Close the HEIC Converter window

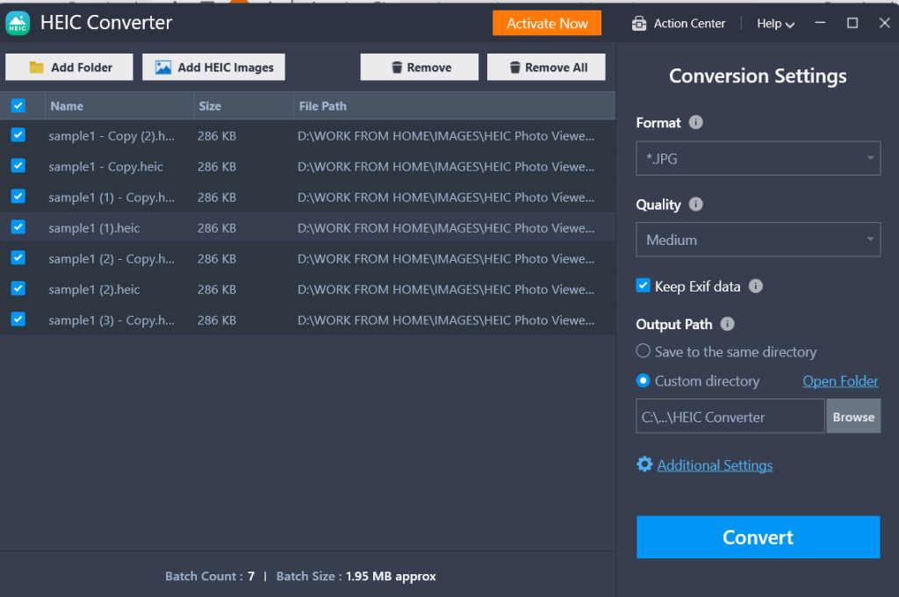[x=885, y=23]
